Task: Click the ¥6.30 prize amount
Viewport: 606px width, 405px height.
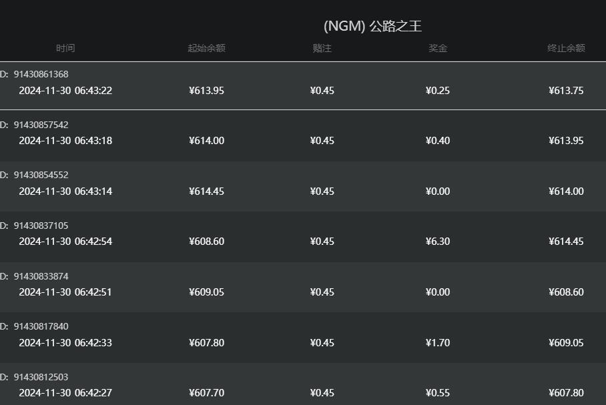Action: coord(438,242)
